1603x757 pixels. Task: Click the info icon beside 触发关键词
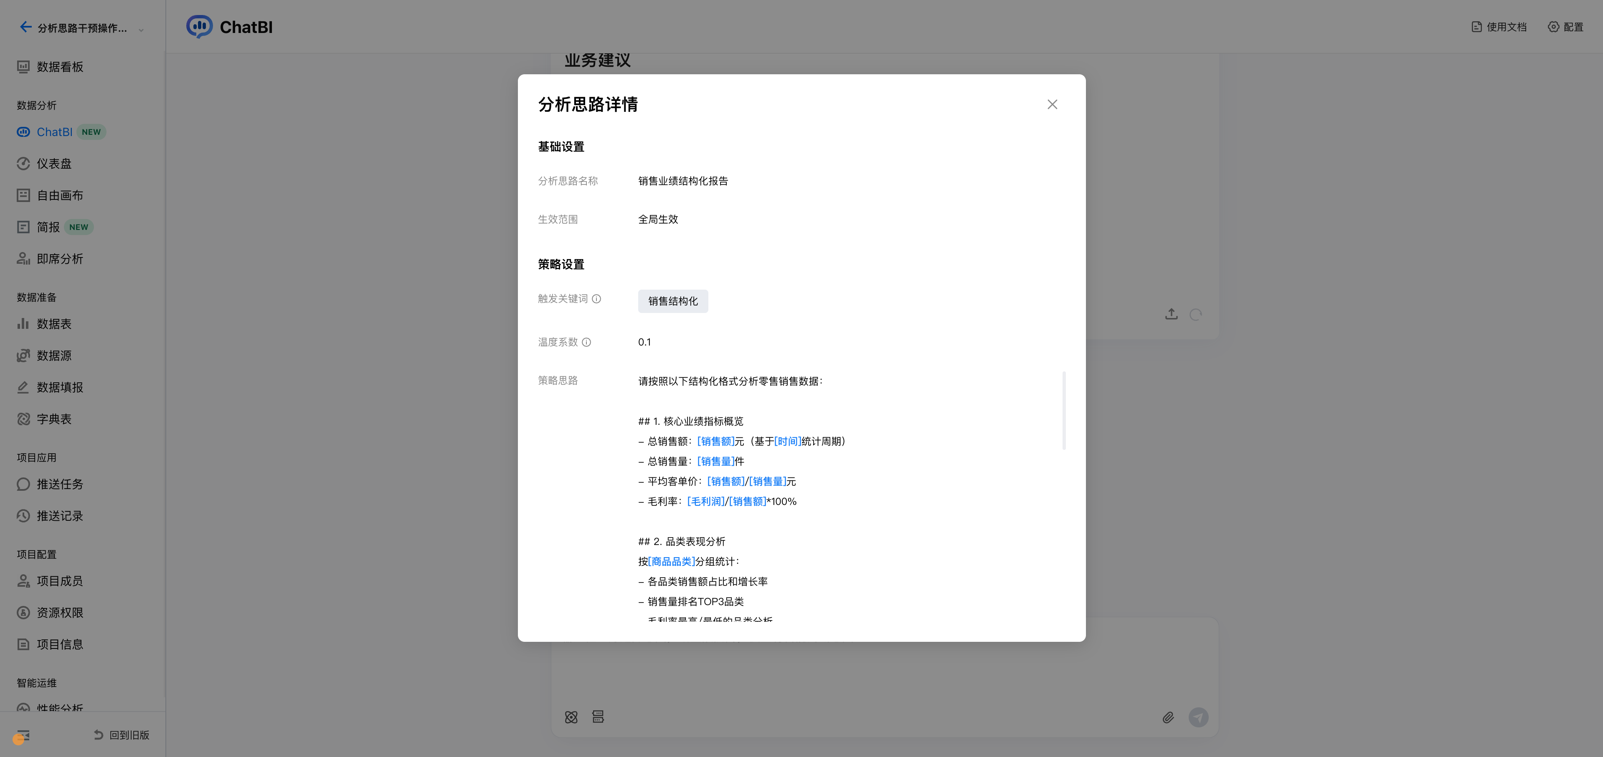click(x=596, y=299)
